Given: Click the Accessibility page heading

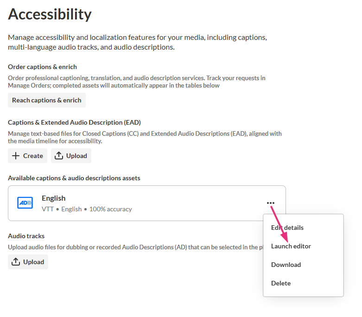Looking at the screenshot, I should point(50,14).
